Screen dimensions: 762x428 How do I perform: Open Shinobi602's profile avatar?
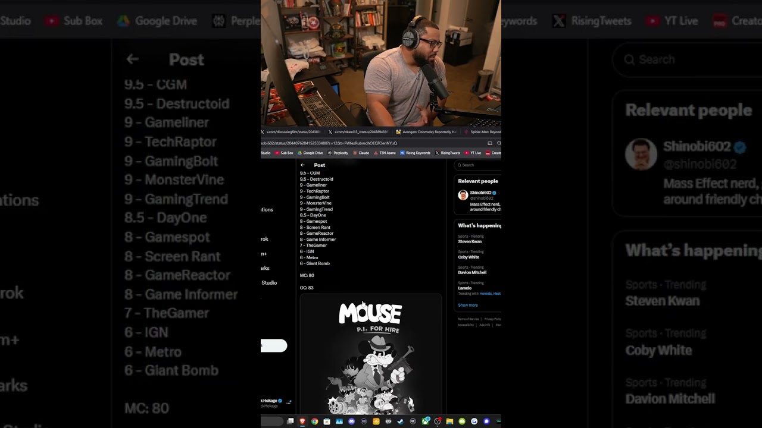(x=463, y=195)
